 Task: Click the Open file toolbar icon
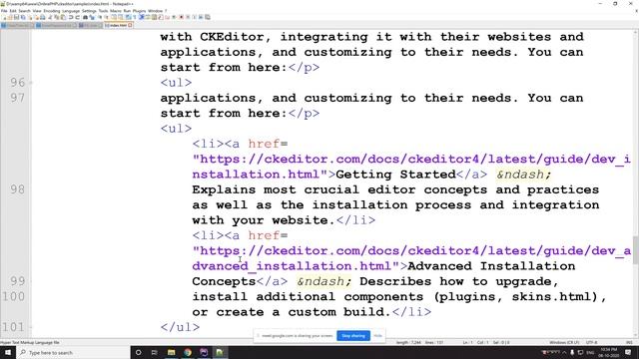coord(10,17)
